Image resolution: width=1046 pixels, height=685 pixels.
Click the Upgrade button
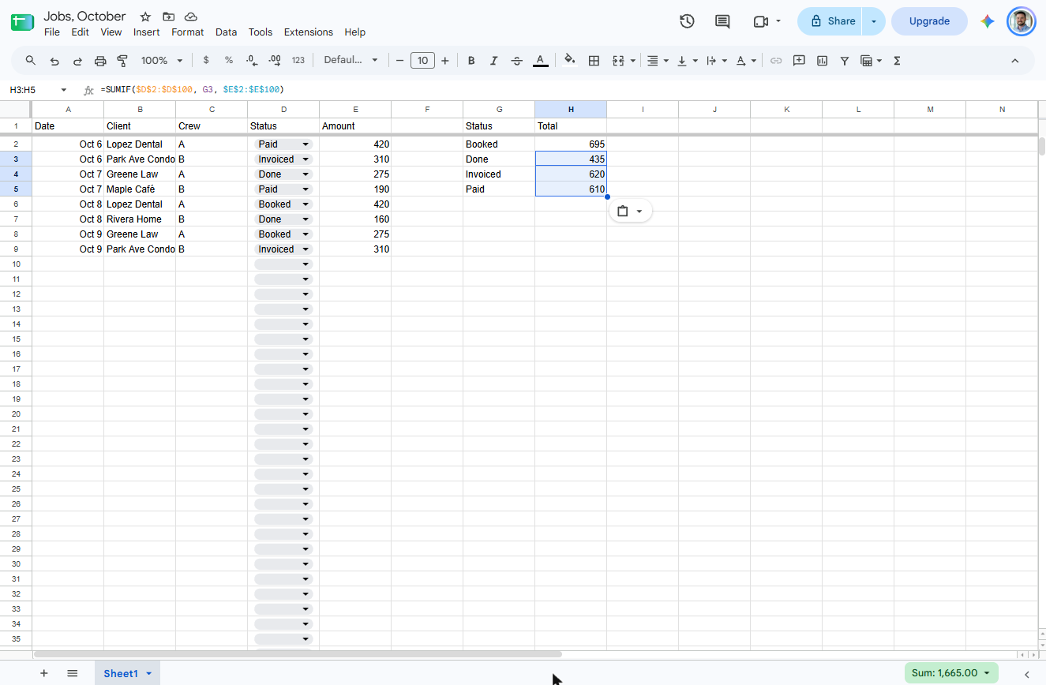(x=929, y=21)
